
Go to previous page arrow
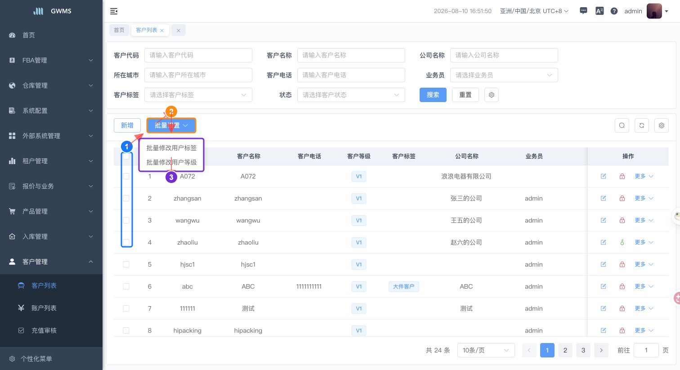click(529, 350)
